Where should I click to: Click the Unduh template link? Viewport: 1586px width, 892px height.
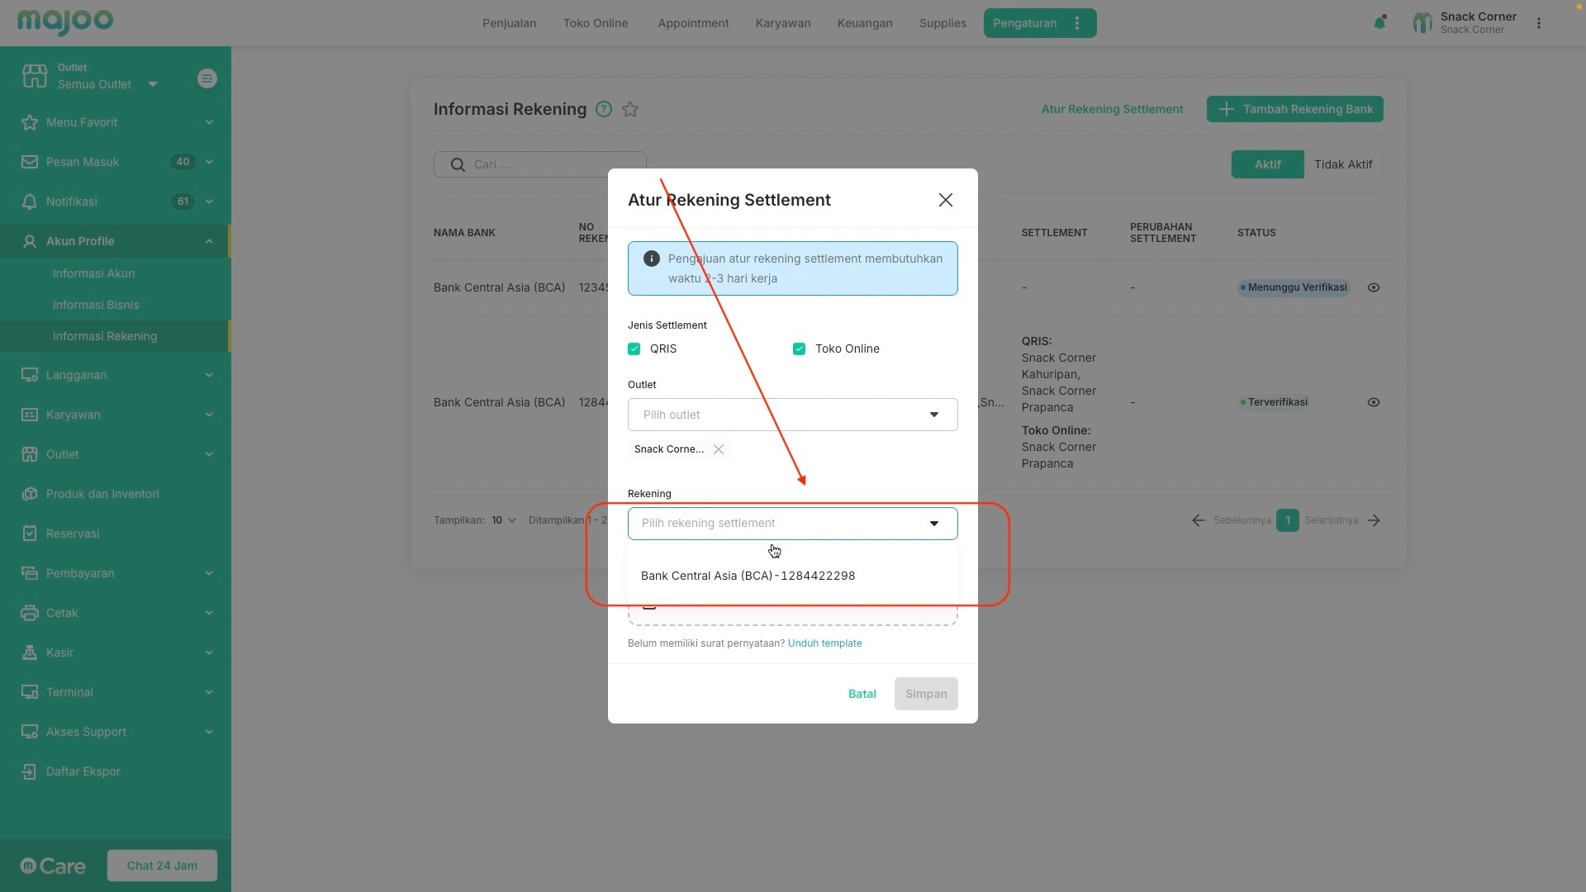point(824,643)
